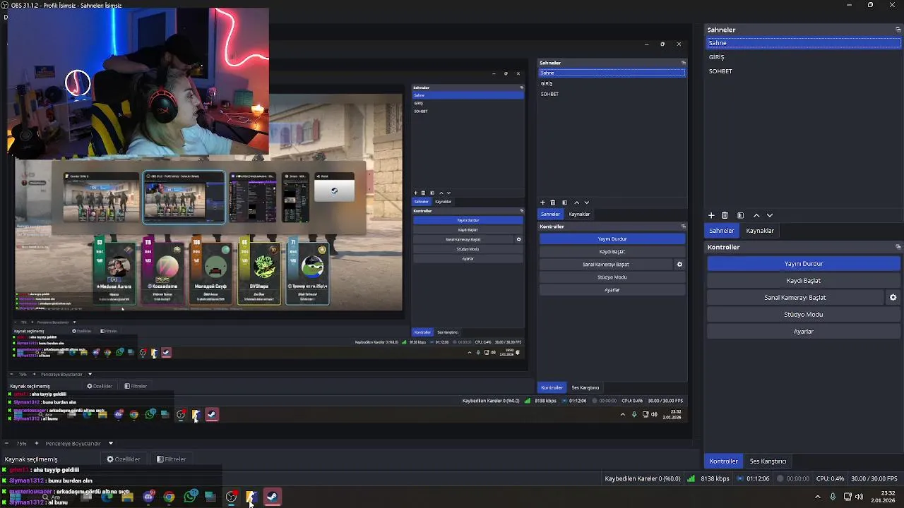
Task: Click the CPU: 0.4% status entry
Action: [830, 479]
